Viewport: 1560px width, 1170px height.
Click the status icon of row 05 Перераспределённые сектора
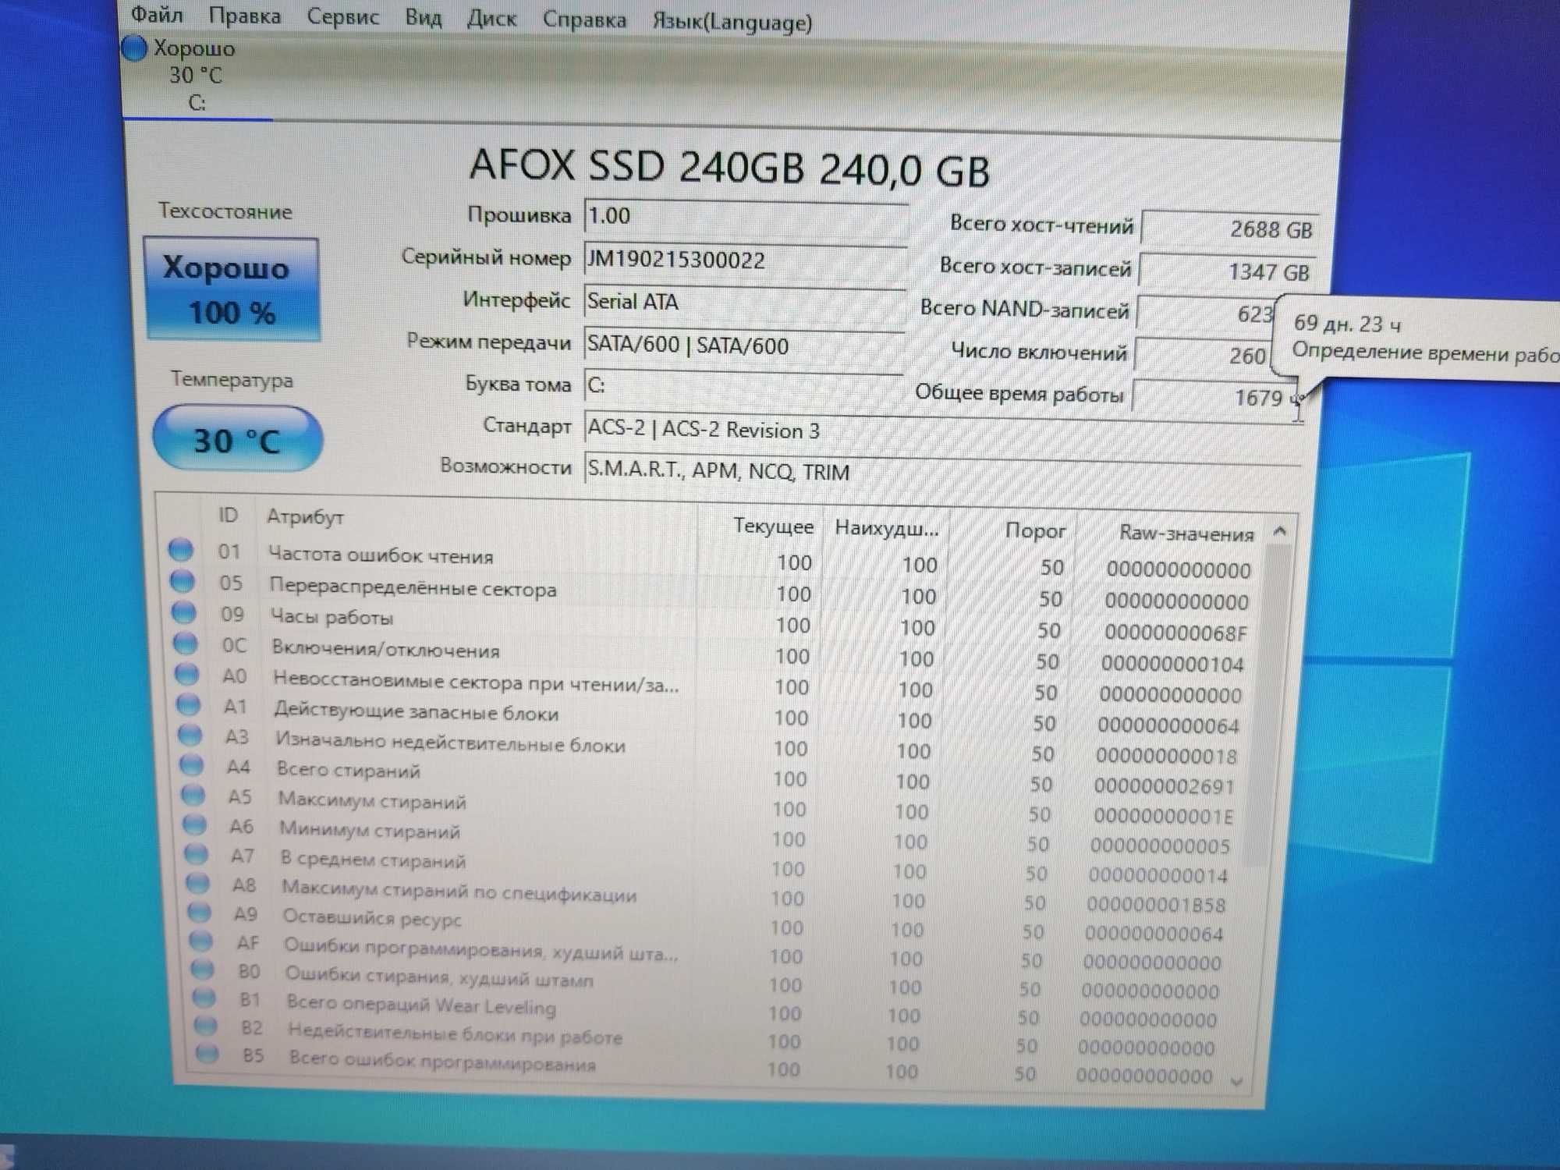coord(183,581)
